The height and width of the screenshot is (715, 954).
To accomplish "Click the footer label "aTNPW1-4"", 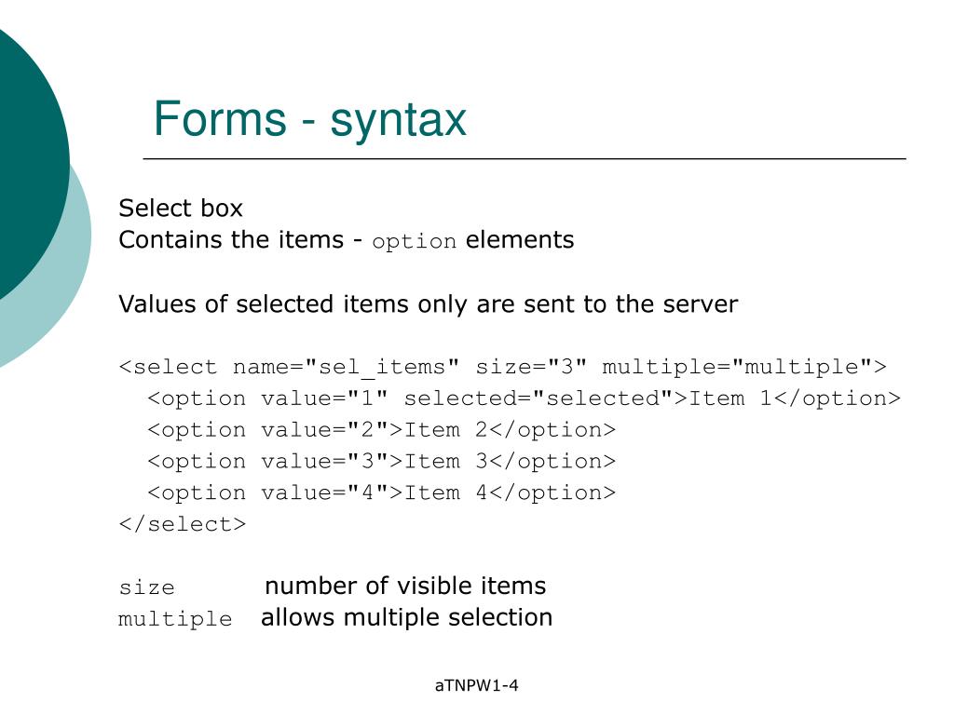I will [476, 686].
